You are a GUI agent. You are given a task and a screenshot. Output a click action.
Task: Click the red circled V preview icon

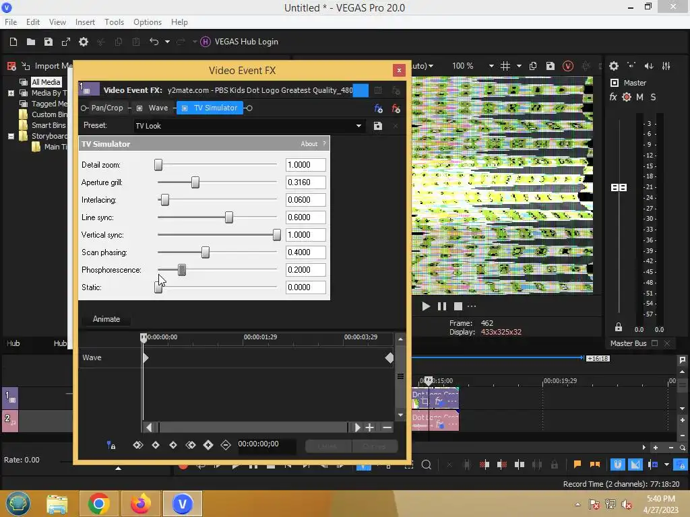[x=567, y=66]
